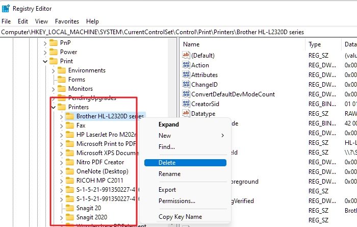
Task: Open the Edit menu
Action: (23, 21)
